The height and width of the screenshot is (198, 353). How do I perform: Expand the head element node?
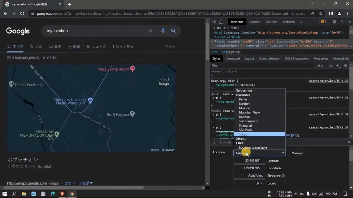215,37
